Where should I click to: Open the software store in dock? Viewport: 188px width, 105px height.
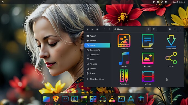(131, 99)
